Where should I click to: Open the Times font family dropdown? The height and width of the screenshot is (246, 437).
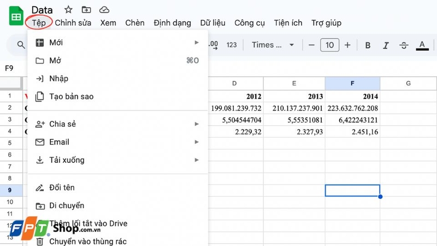click(273, 45)
